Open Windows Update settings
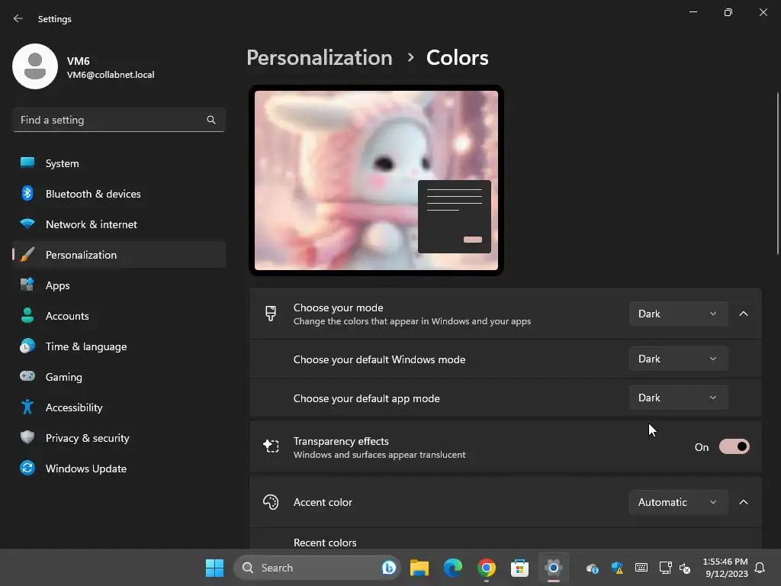 pyautogui.click(x=118, y=468)
